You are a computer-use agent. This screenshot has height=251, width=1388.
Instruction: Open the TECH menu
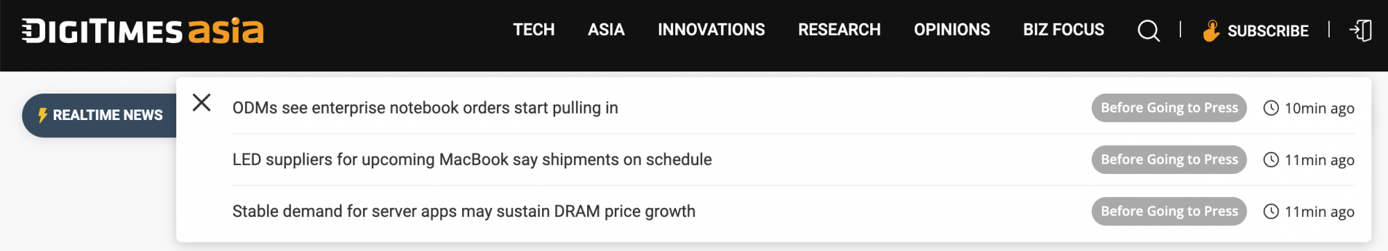[534, 30]
